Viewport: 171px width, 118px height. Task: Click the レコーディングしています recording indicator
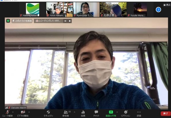click(x=49, y=21)
